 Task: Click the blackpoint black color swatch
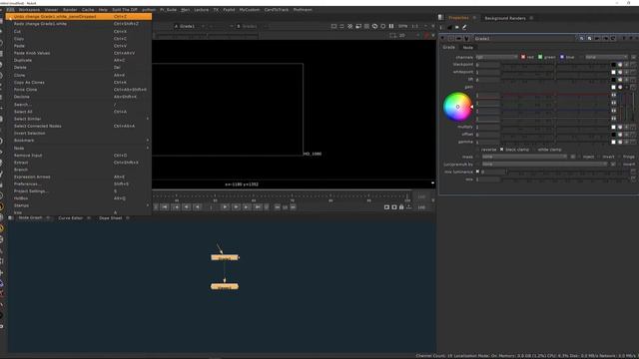click(613, 65)
